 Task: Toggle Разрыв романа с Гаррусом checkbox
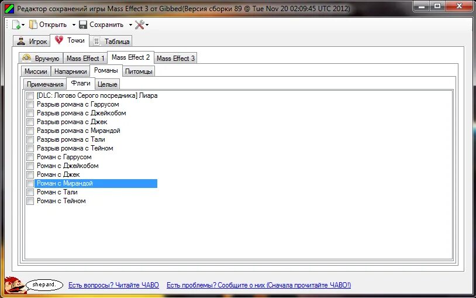[x=30, y=104]
